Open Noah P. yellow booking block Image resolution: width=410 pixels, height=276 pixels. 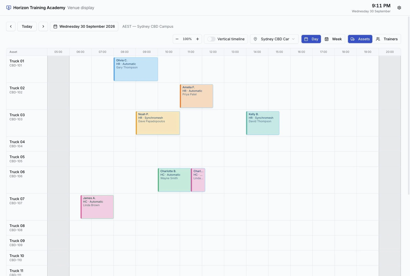[x=158, y=123]
